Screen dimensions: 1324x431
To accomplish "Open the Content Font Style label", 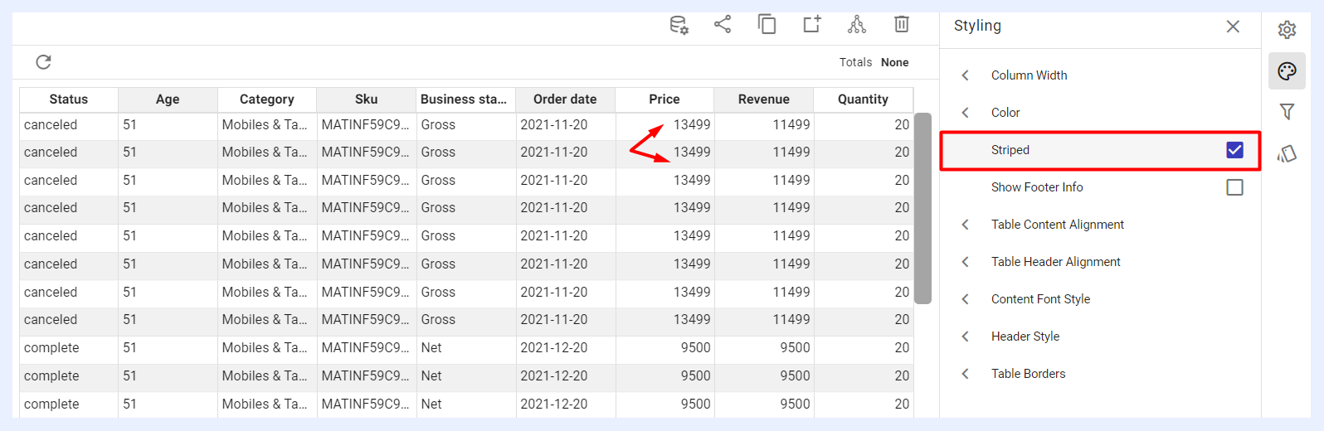I will coord(1040,299).
